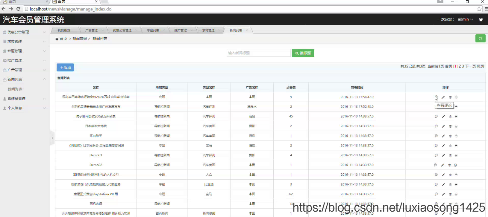Screen dimensions: 488x217
Task: Switch to the 推广管理 tab
Action: [x=181, y=30]
